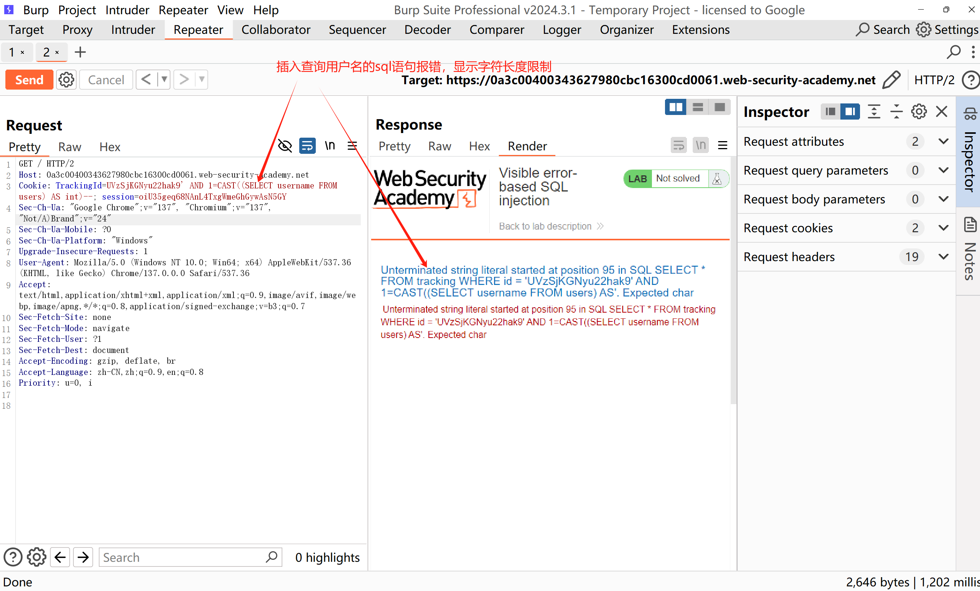Viewport: 980px width, 591px height.
Task: Click the Inspector expand all sections icon
Action: 874,112
